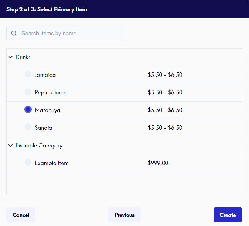Collapse the Drinks category chevron
This screenshot has height=226, width=249.
[x=11, y=57]
